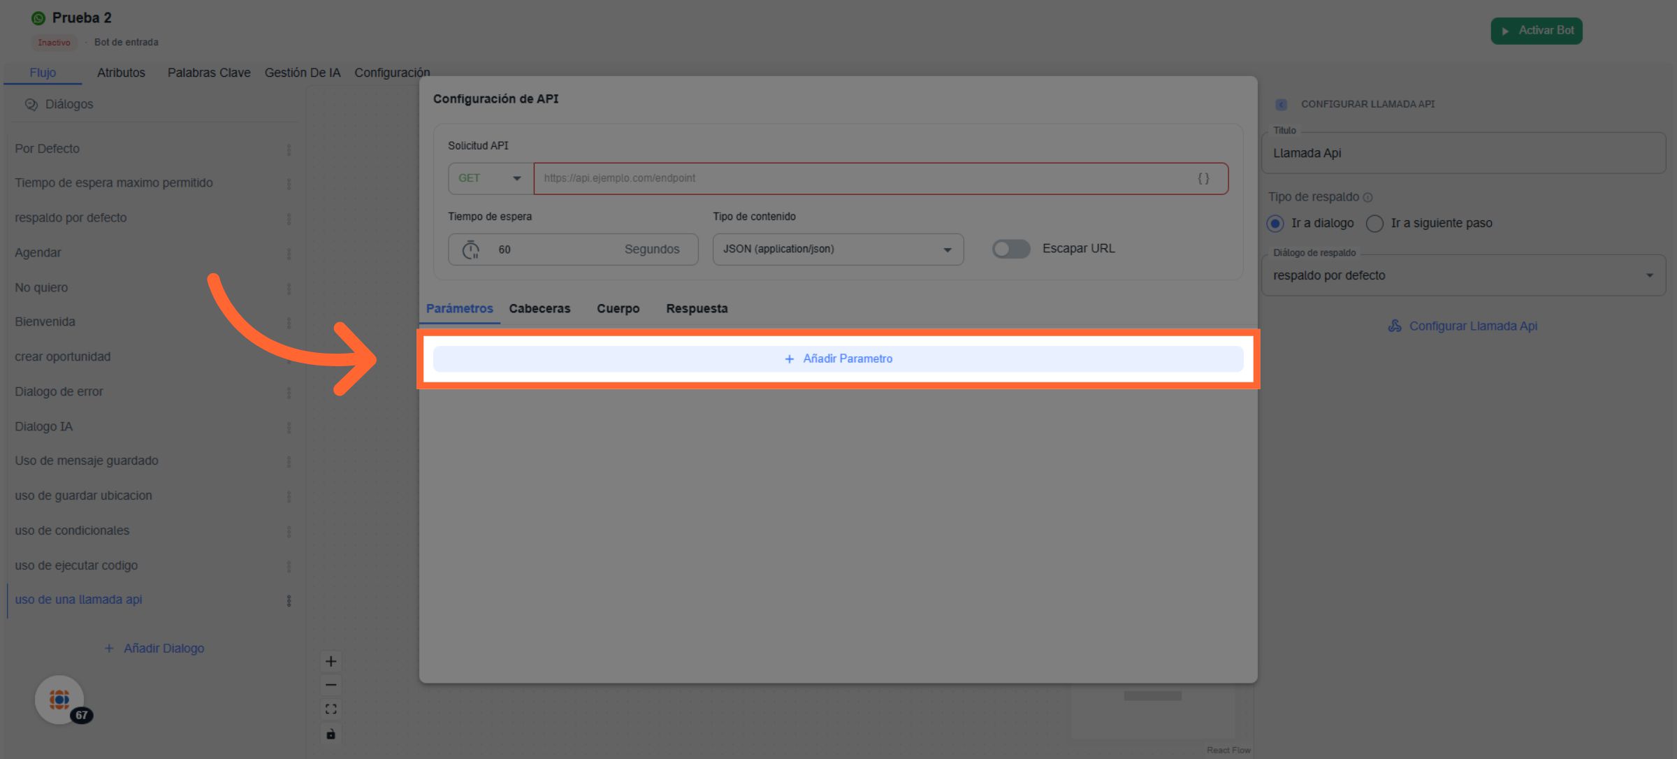
Task: Open options menu for uso de una llamada api dialog
Action: (289, 600)
